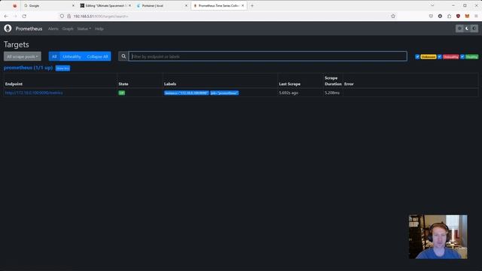Open the Graph page in the navbar
482x271 pixels.
point(68,29)
